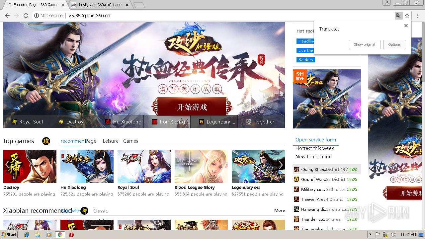Click the game icon beside God of War
The height and width of the screenshot is (239, 425).
(x=297, y=179)
